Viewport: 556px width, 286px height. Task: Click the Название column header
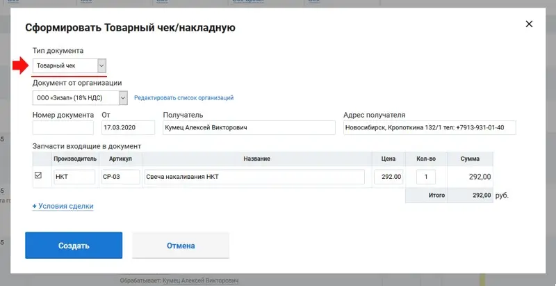point(256,159)
